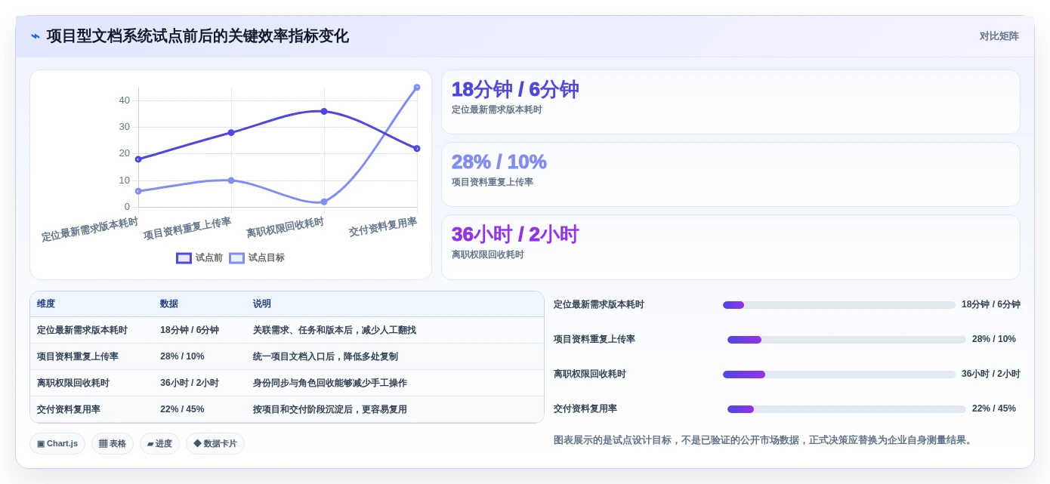Click the 18分钟 / 6分钟 value beside progress bar
1050x484 pixels.
tap(990, 305)
